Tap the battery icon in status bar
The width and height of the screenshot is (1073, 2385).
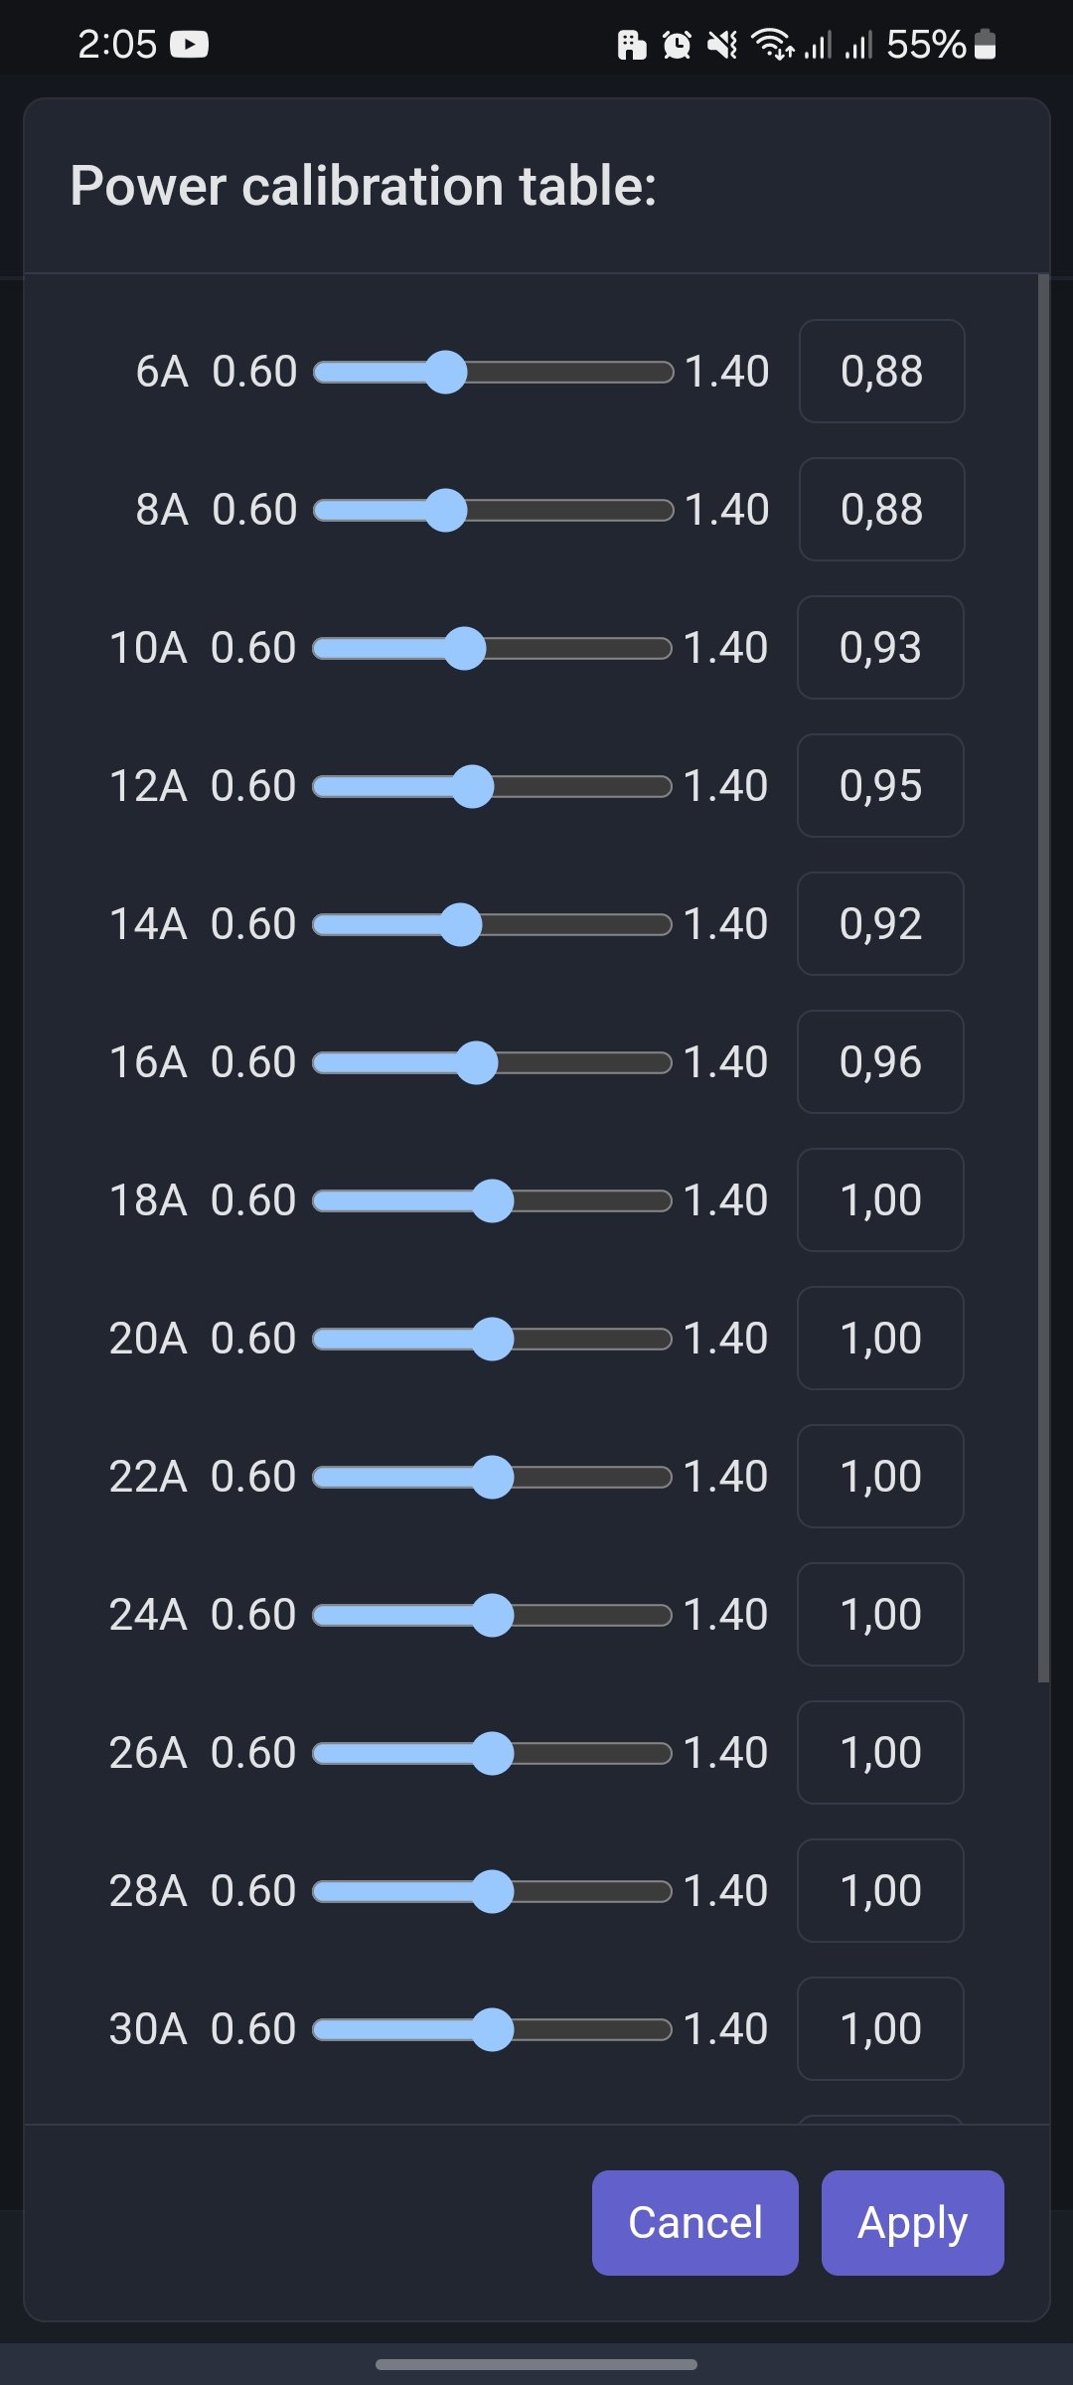pyautogui.click(x=985, y=45)
